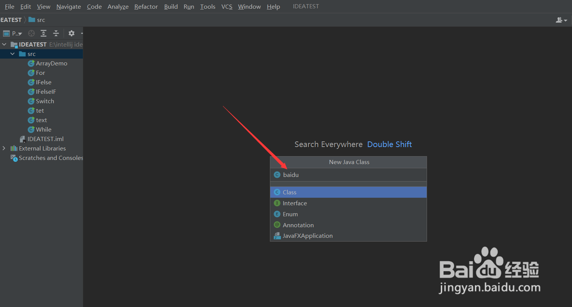
Task: Click the ArrayDemo class icon
Action: click(x=31, y=64)
